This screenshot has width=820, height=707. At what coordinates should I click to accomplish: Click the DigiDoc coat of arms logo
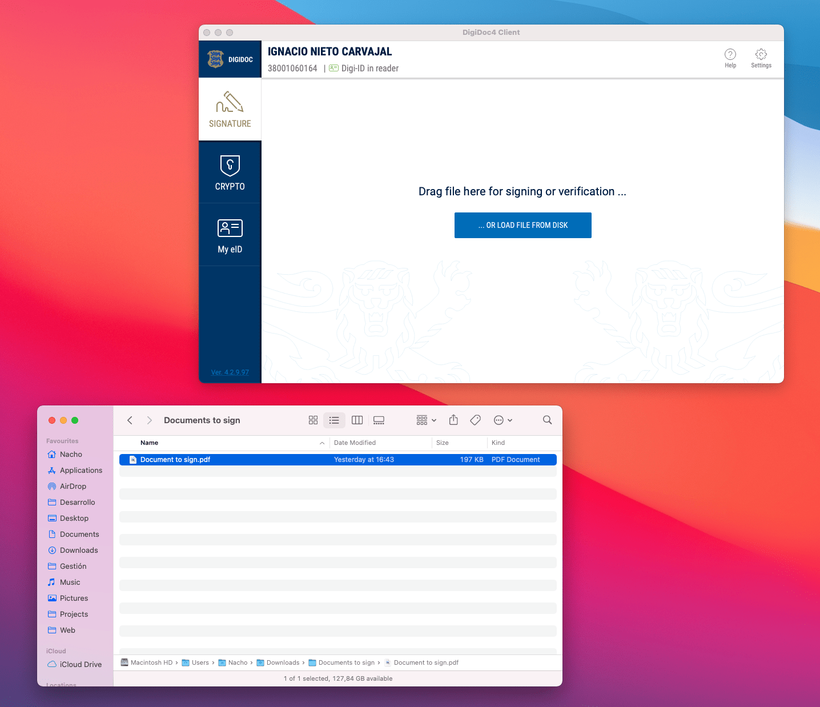tap(216, 59)
